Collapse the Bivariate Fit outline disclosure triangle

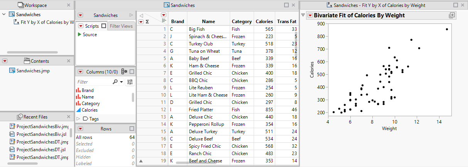(303, 15)
